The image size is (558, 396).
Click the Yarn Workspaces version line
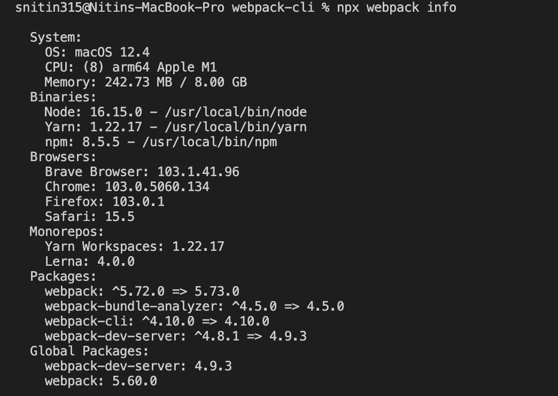click(x=135, y=247)
